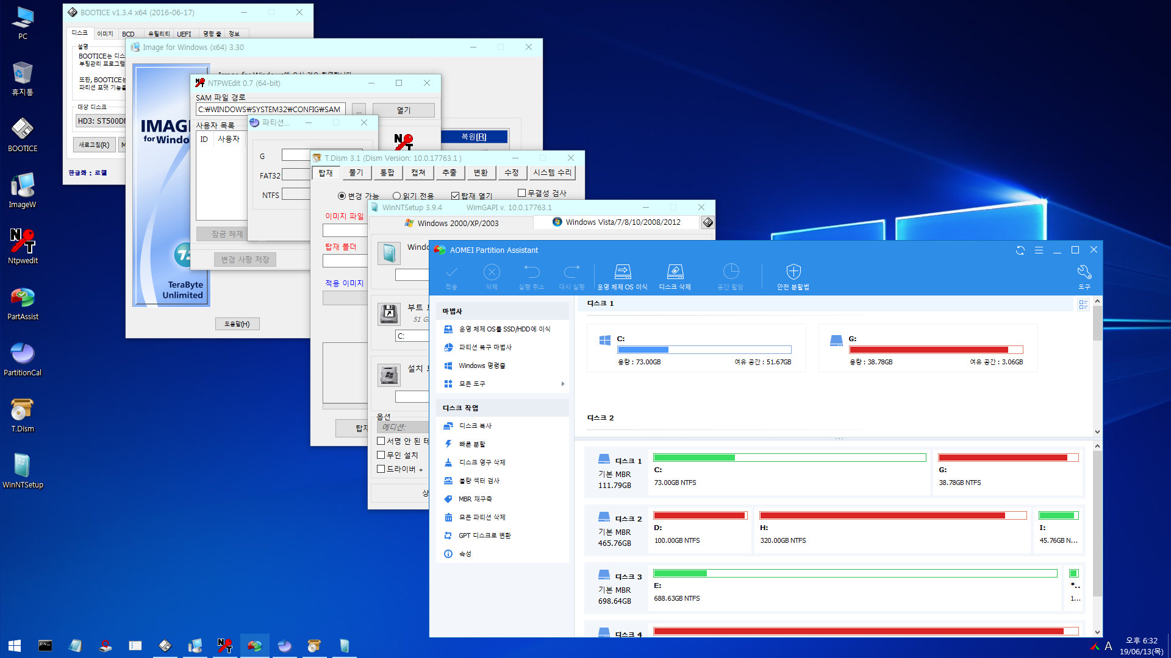
Task: Click convert to GPT disk in AOMEI sidebar
Action: tap(485, 536)
